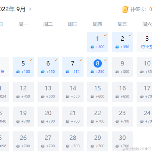Click the 周三 weekday header
This screenshot has width=152, height=152.
click(x=73, y=24)
